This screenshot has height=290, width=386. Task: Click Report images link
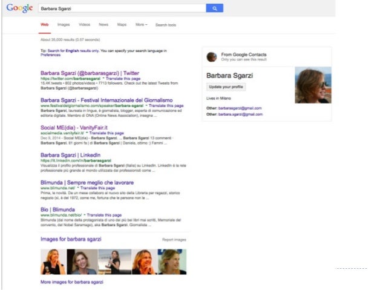(x=174, y=240)
